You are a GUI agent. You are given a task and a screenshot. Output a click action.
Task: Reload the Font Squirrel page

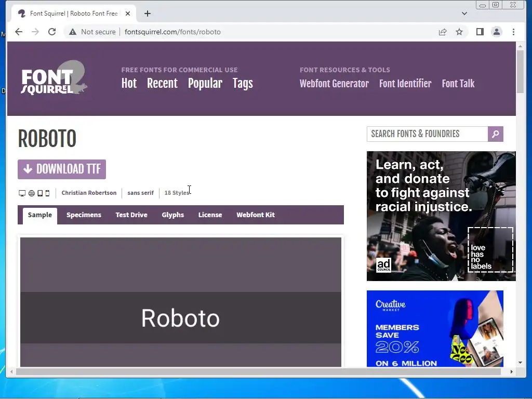[52, 32]
